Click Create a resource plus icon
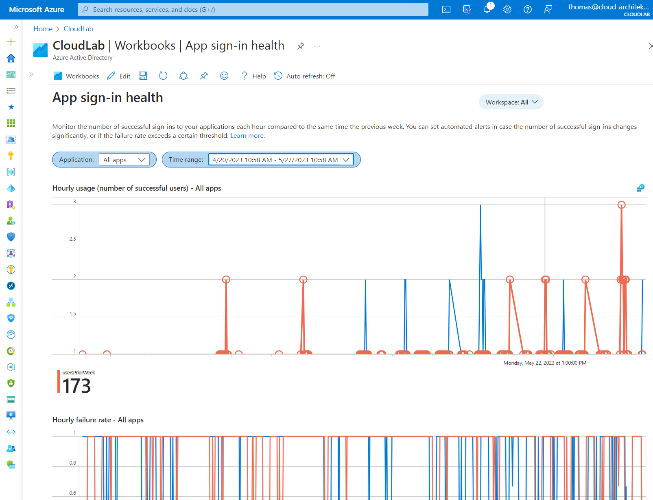Image resolution: width=653 pixels, height=500 pixels. point(11,42)
